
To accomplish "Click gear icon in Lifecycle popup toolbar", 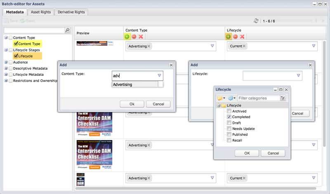I will point(232,98).
